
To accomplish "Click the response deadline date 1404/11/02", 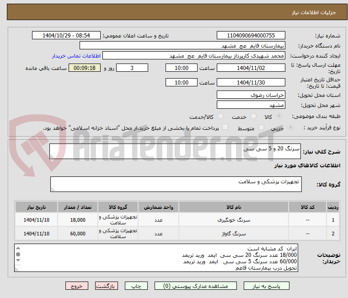I will point(251,68).
